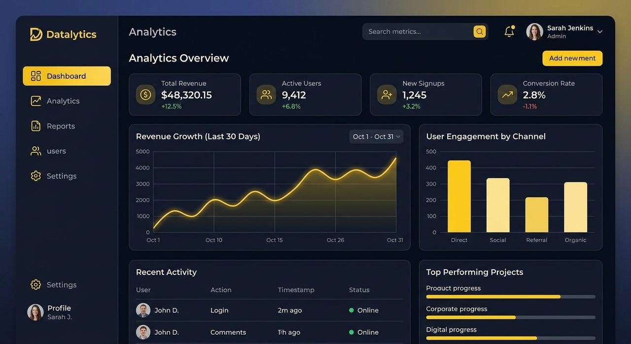Click the Referral bar in engagement chart
This screenshot has width=631, height=344.
537,215
